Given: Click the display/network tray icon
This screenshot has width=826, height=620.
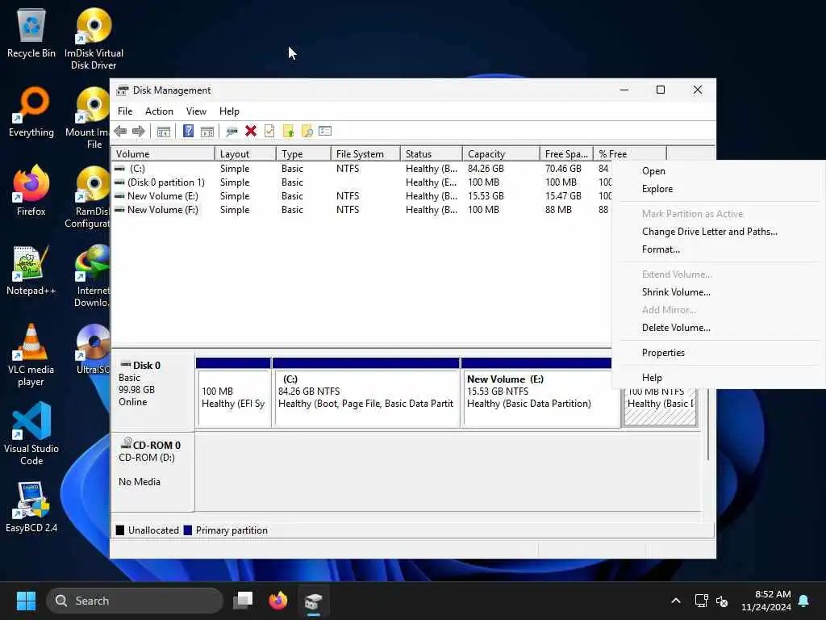Looking at the screenshot, I should point(701,601).
